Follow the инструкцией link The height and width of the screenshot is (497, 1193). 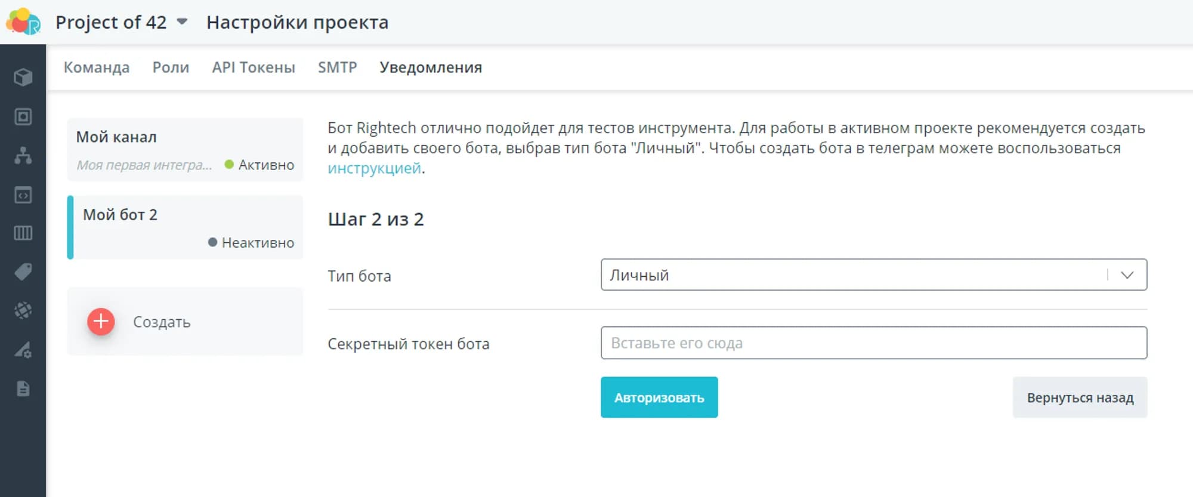tap(374, 168)
